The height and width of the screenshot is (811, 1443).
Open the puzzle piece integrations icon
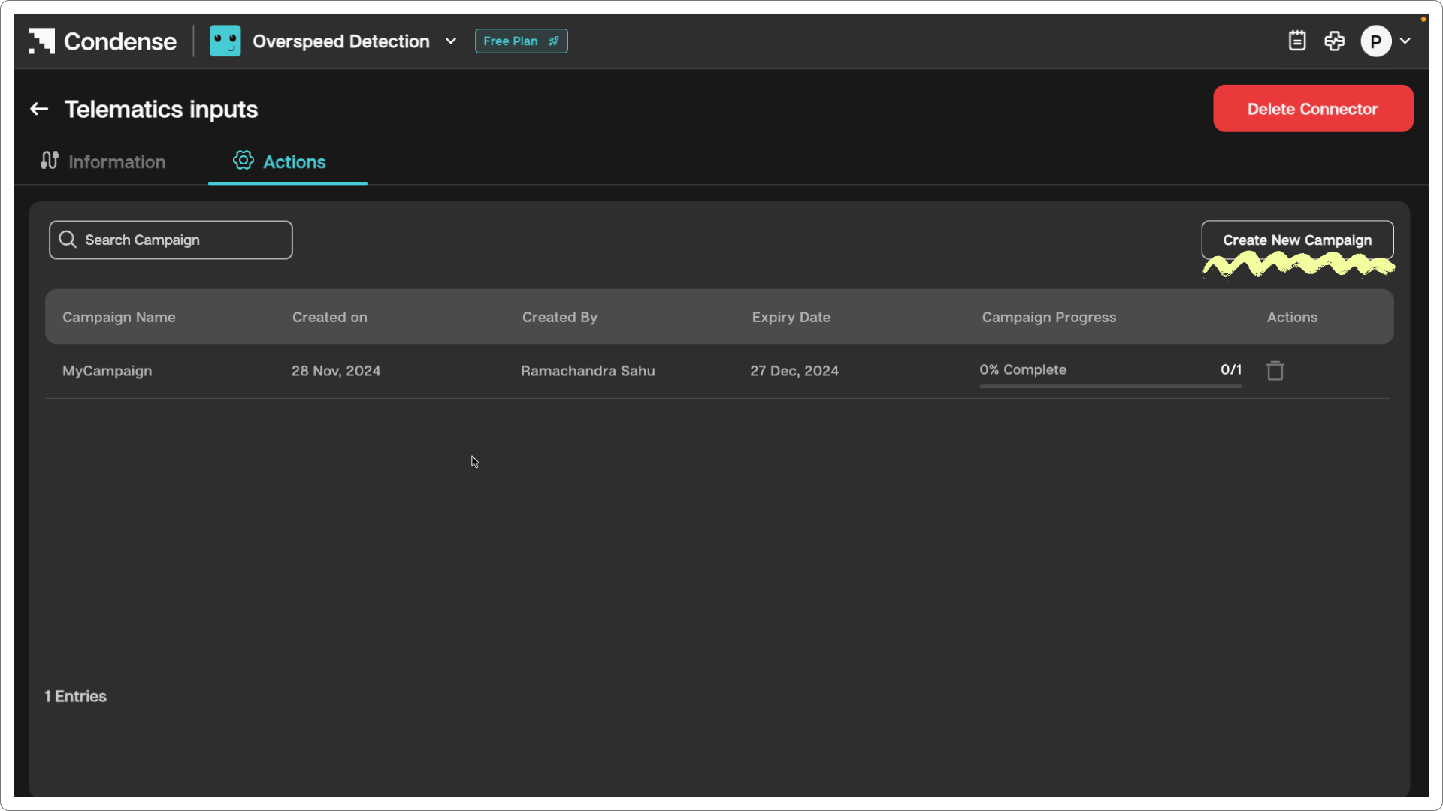(x=1335, y=41)
